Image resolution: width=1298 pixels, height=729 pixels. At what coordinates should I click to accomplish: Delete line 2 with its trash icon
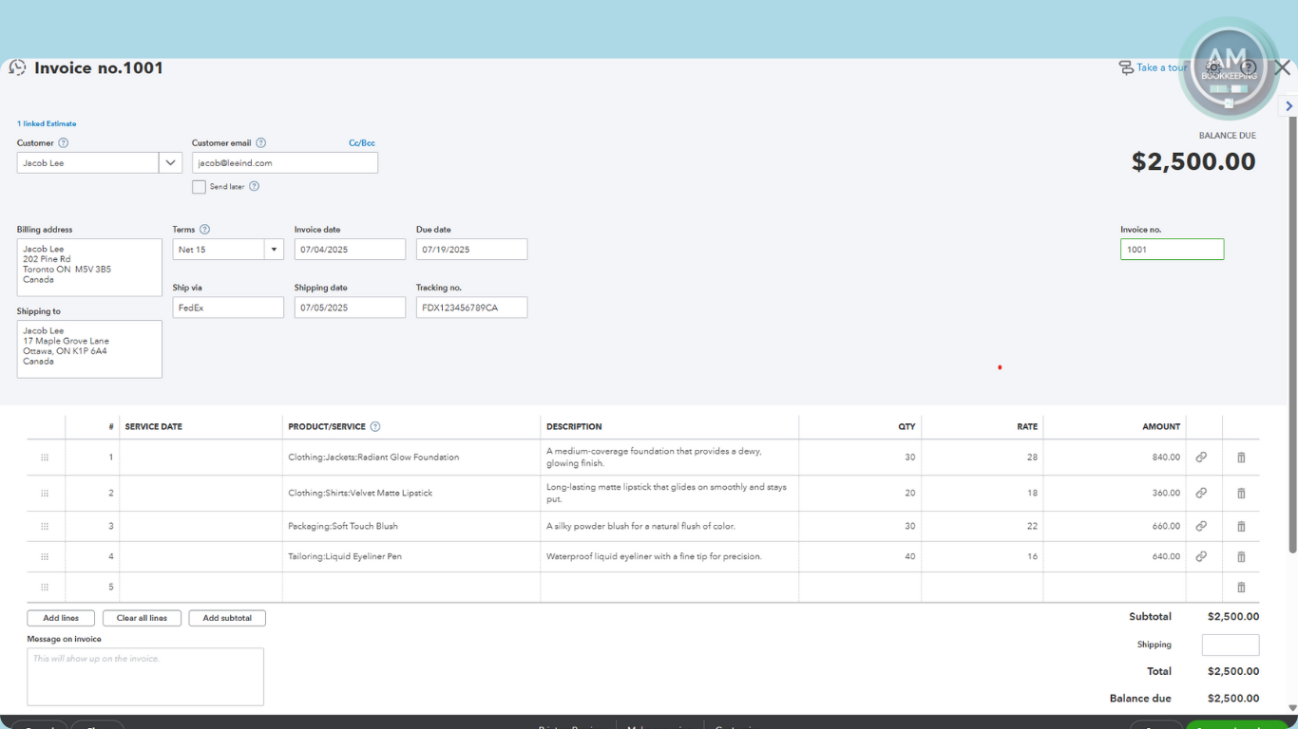pos(1241,494)
